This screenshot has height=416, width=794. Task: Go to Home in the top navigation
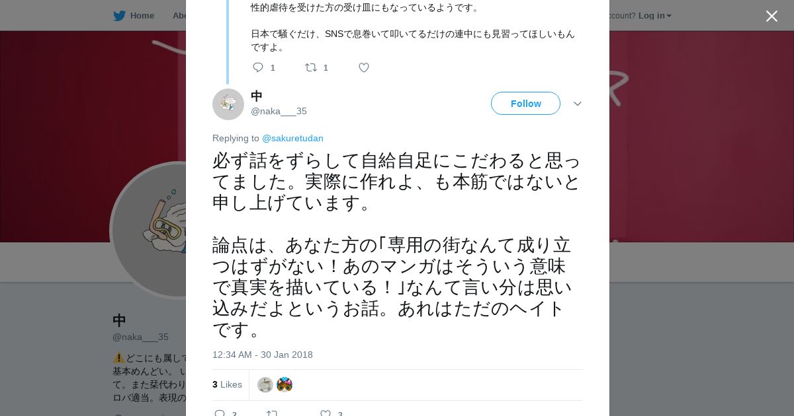click(142, 15)
